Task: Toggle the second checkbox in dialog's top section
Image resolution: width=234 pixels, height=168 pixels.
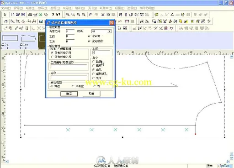Action: click(89, 41)
